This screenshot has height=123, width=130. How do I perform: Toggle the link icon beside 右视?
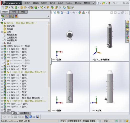pyautogui.click(x=94, y=110)
